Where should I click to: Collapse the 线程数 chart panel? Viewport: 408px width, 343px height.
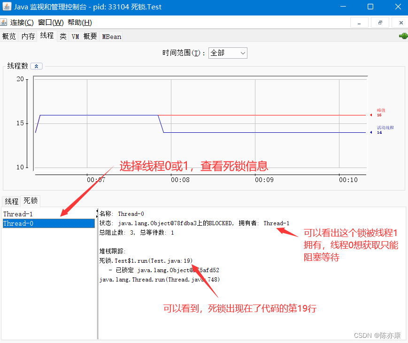tap(37, 66)
